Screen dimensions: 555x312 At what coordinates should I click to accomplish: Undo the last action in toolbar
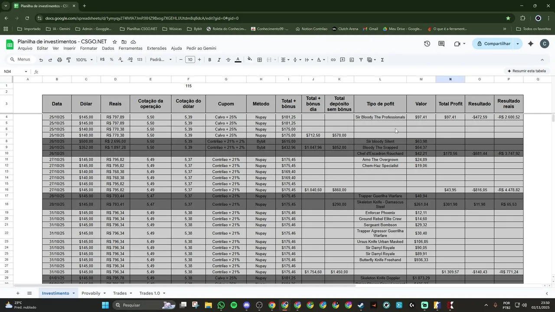coord(41,60)
